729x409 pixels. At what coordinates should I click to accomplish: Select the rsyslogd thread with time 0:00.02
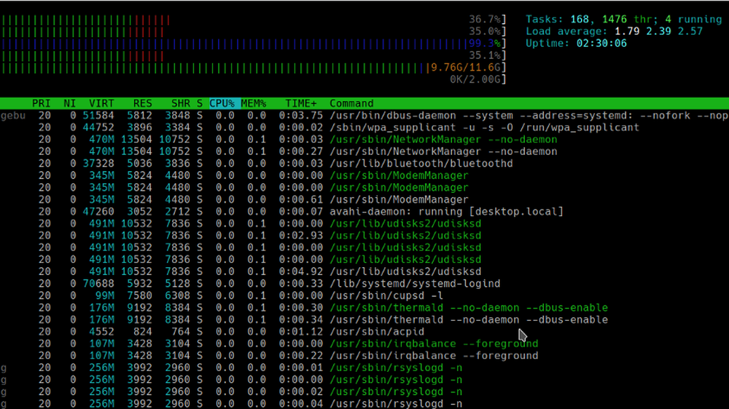coord(364,392)
